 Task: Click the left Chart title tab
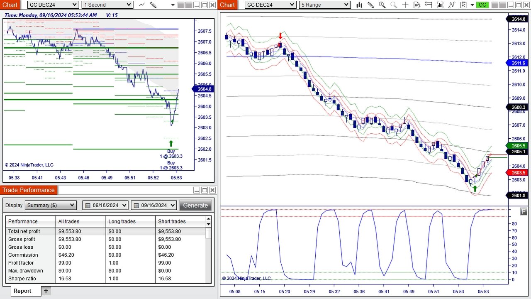[x=10, y=5]
